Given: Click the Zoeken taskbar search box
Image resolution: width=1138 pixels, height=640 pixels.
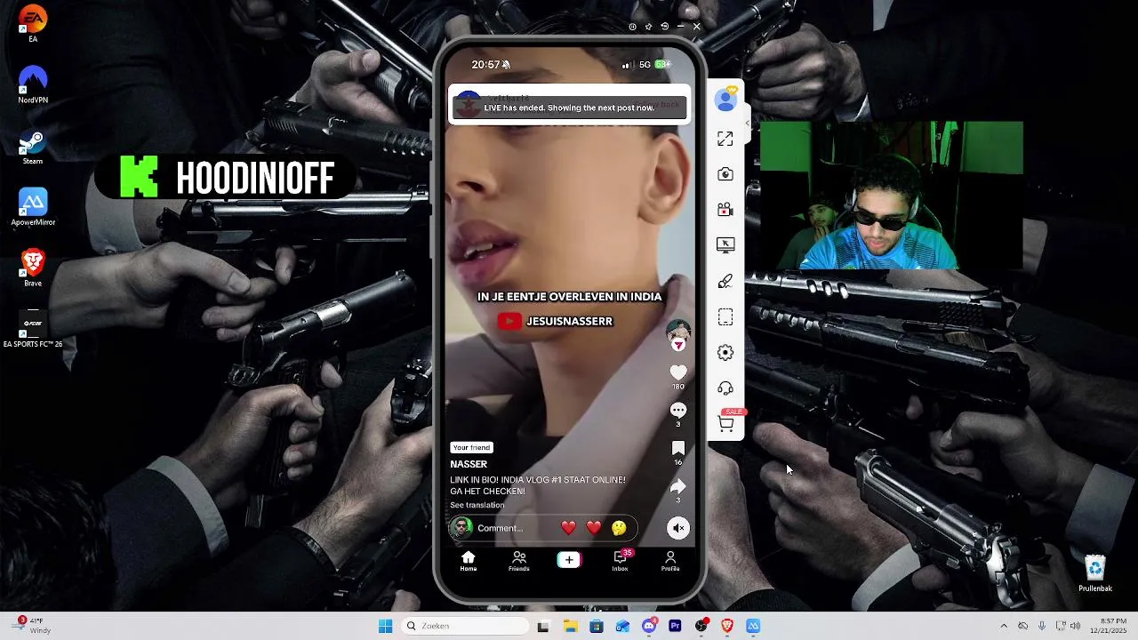Looking at the screenshot, I should 463,626.
